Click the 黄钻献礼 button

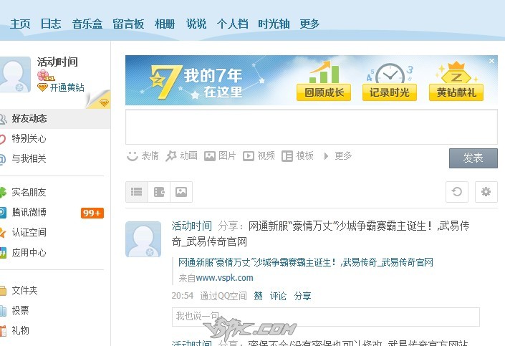pyautogui.click(x=456, y=93)
